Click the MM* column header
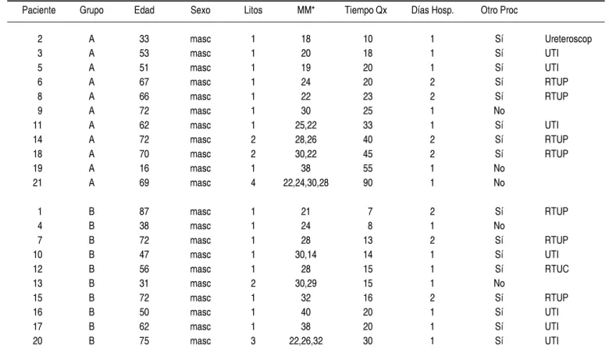Image resolution: width=609 pixels, height=352 pixels. pyautogui.click(x=305, y=10)
